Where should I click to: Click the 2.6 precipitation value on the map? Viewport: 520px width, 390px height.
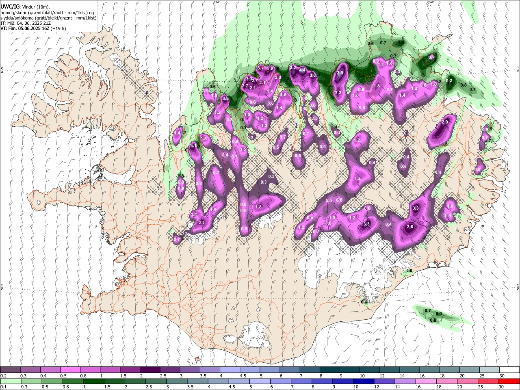(410, 227)
